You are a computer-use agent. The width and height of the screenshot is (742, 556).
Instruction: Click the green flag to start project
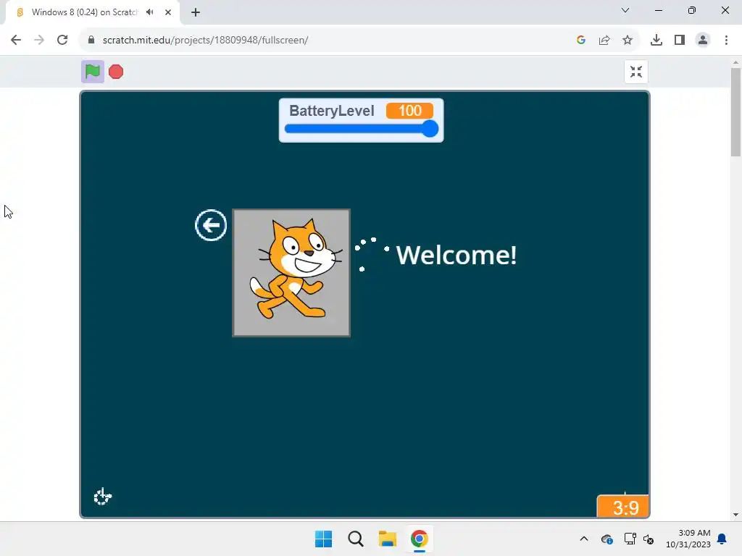92,72
